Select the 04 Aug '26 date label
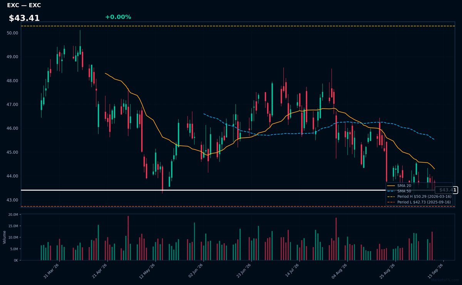The height and width of the screenshot is (285, 462). pyautogui.click(x=340, y=271)
